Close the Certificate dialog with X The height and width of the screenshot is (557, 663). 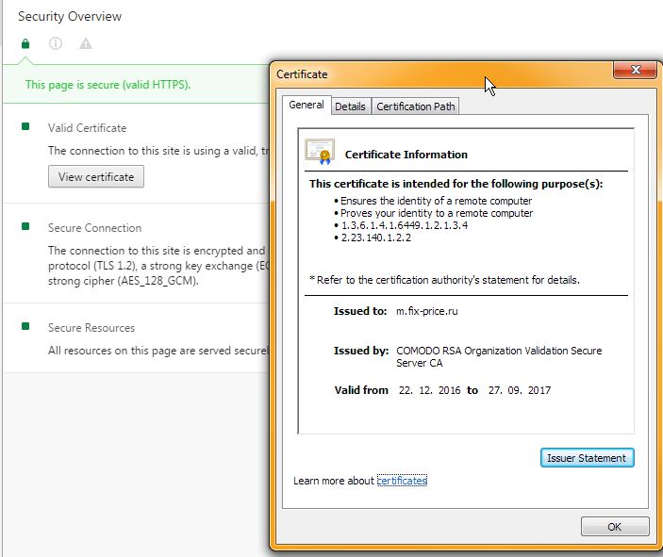(x=635, y=70)
